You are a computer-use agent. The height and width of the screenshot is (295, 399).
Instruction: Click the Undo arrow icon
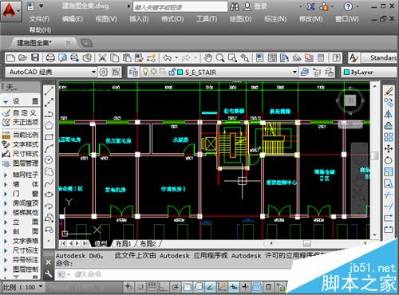pyautogui.click(x=167, y=57)
